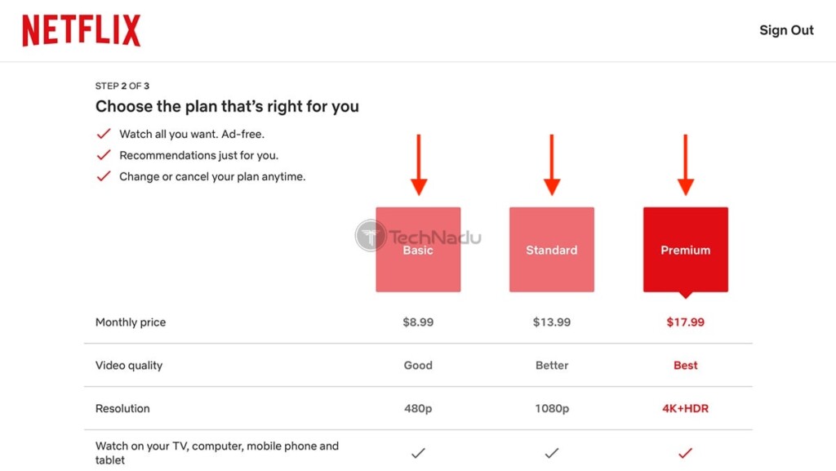The height and width of the screenshot is (471, 836).
Task: Click the red arrow above Standard
Action: (x=552, y=165)
